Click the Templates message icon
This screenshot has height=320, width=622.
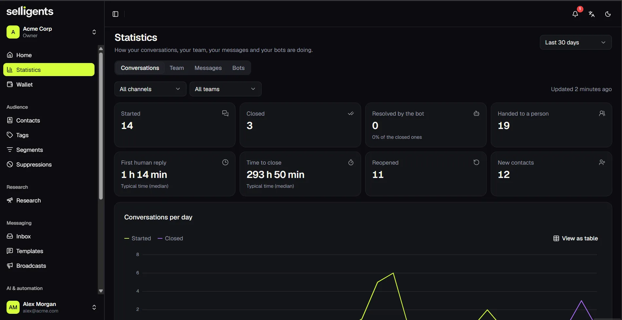tap(10, 251)
